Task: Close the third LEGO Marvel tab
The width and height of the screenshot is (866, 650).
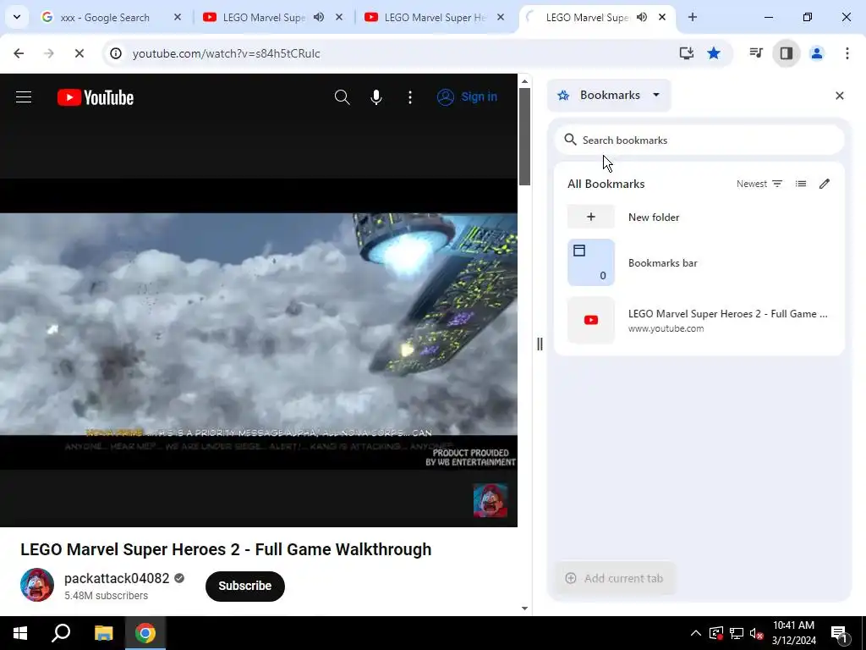Action: click(501, 18)
